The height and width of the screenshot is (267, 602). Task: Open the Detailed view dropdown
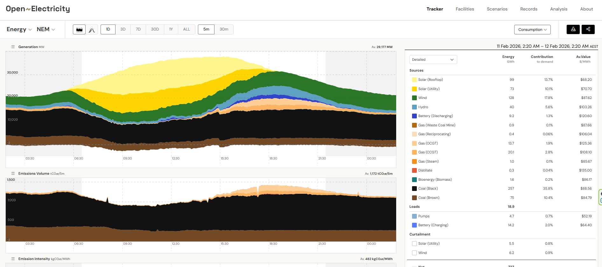point(433,60)
